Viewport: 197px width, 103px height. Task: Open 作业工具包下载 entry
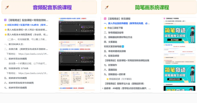click(x=115, y=28)
